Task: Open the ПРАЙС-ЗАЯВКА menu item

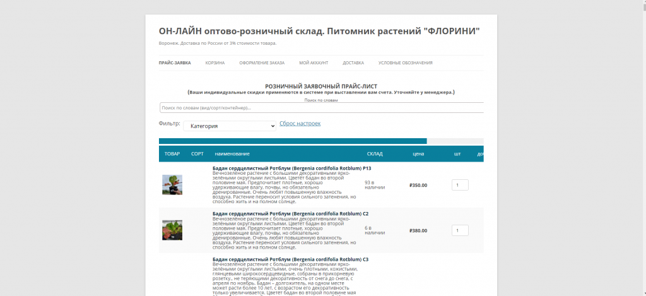Action: (174, 63)
